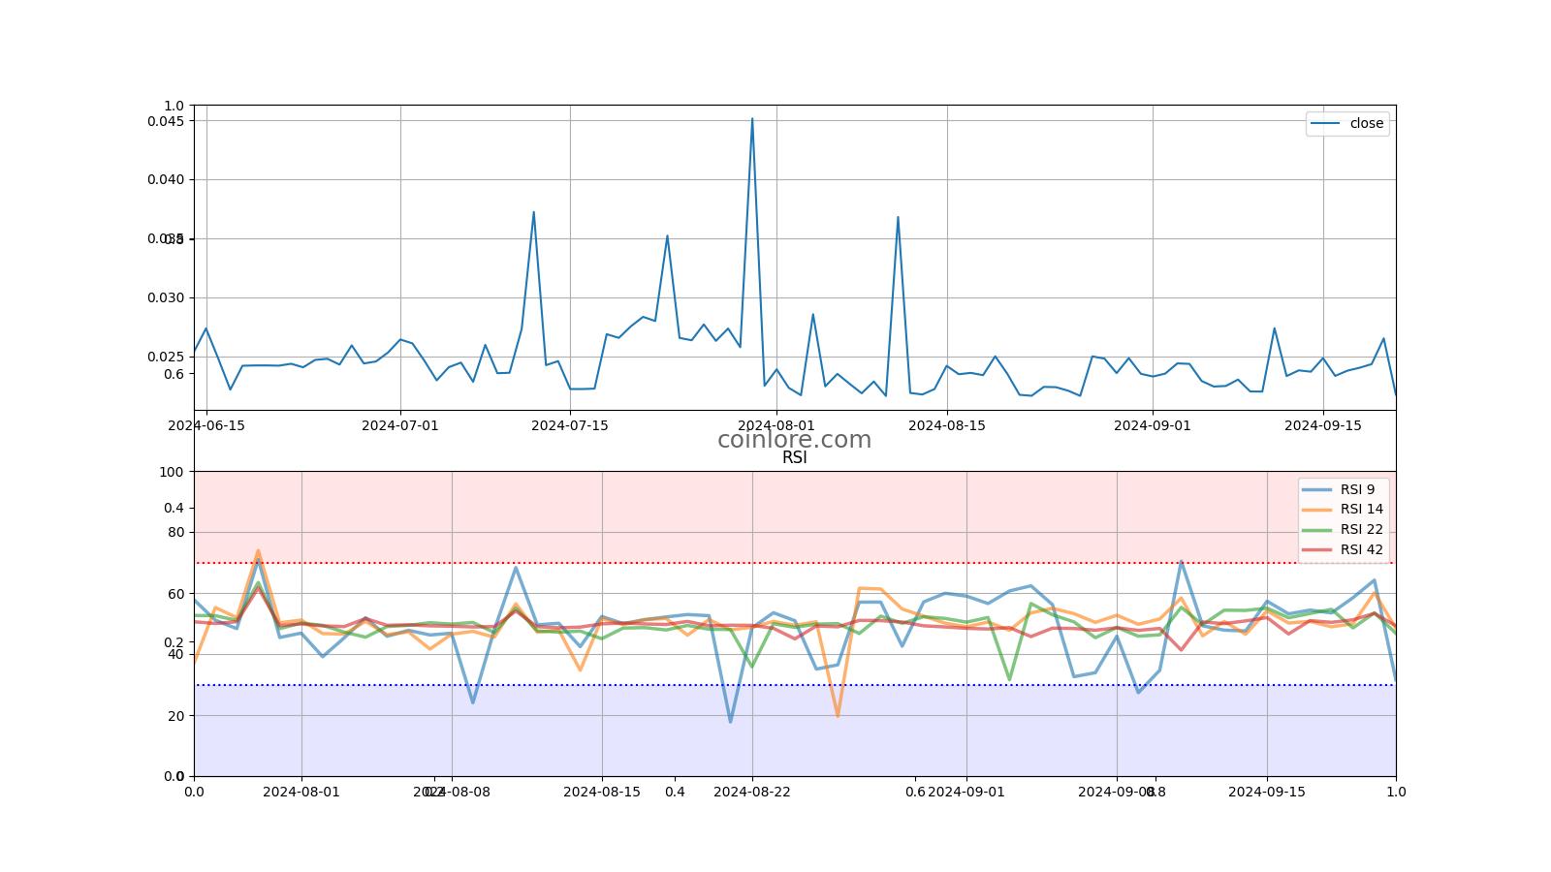Click the red dotted overbought line at 70
The image size is (1551, 872).
(x=795, y=563)
